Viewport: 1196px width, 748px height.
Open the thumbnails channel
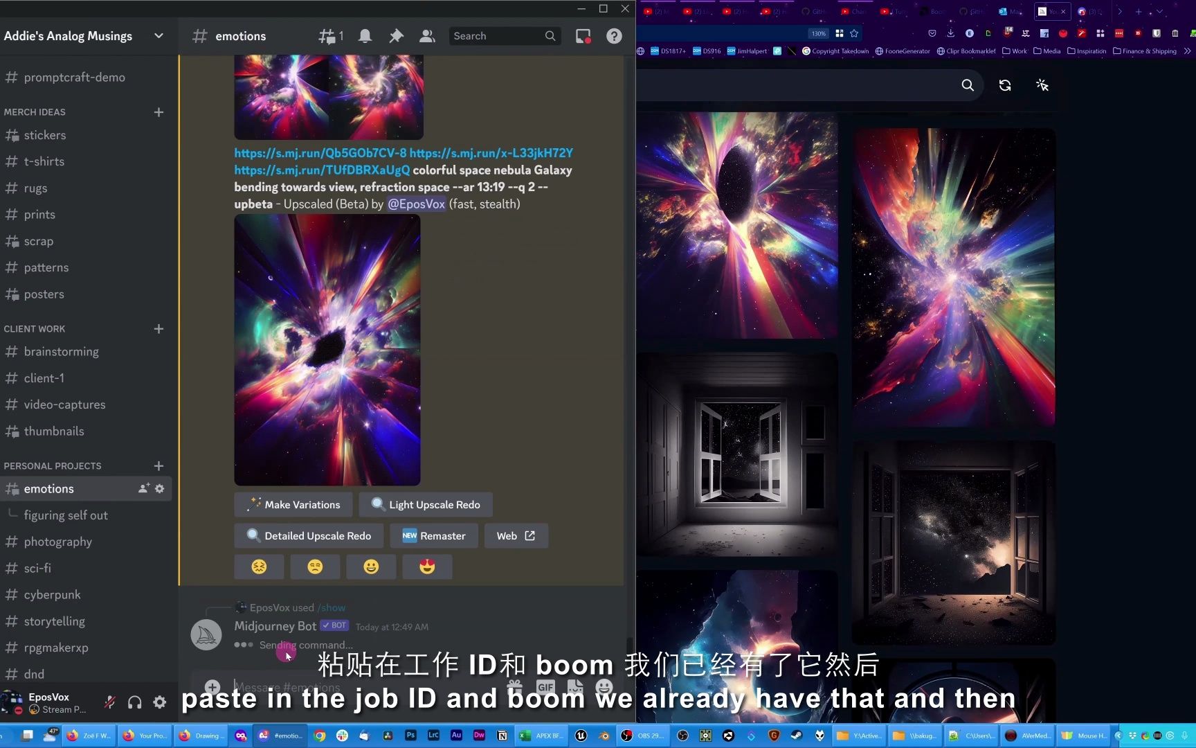point(86,431)
